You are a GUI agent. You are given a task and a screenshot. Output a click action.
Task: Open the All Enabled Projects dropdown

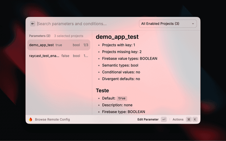[x=168, y=24]
